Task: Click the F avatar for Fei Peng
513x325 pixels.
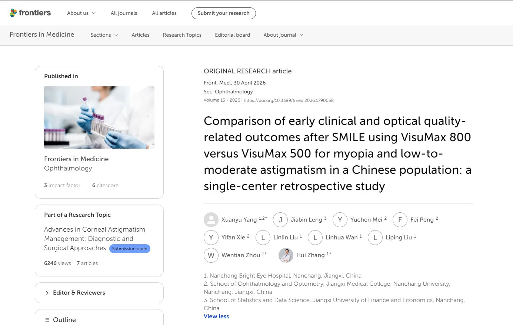Action: (400, 220)
